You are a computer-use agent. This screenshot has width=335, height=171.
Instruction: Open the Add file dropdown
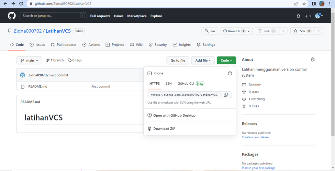coord(203,60)
